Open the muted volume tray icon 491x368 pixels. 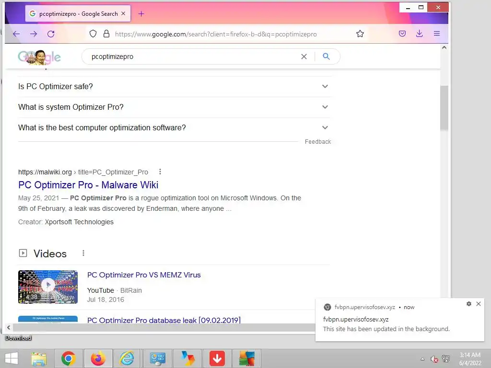click(434, 359)
